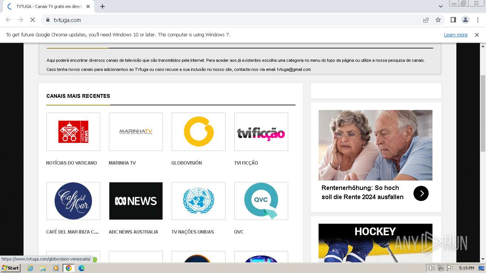Click the GLOBOVISIÓN title link
This screenshot has height=273, width=486.
pos(186,163)
